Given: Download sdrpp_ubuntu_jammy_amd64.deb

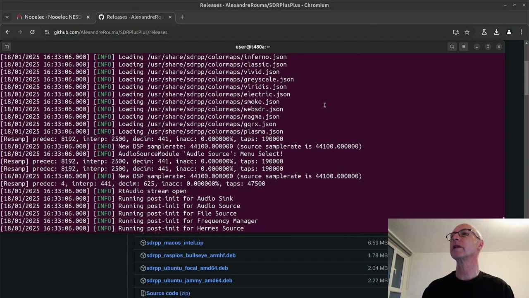Looking at the screenshot, I should pyautogui.click(x=189, y=281).
